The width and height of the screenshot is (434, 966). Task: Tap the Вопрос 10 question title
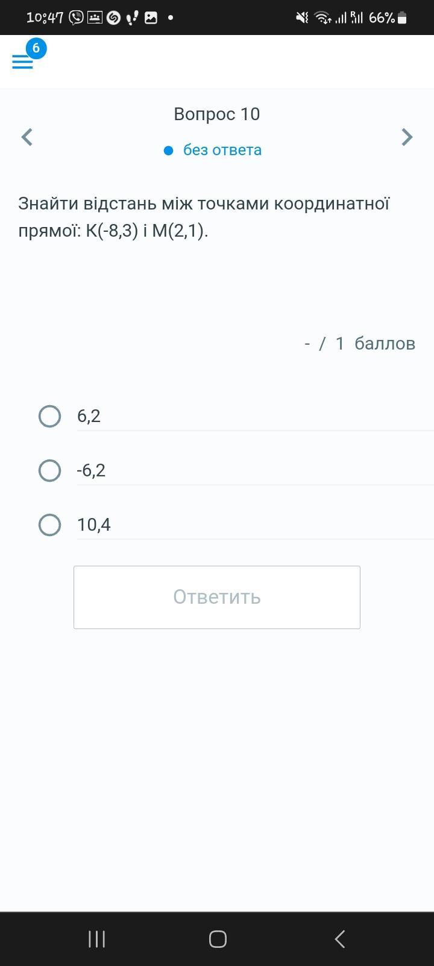pos(217,114)
